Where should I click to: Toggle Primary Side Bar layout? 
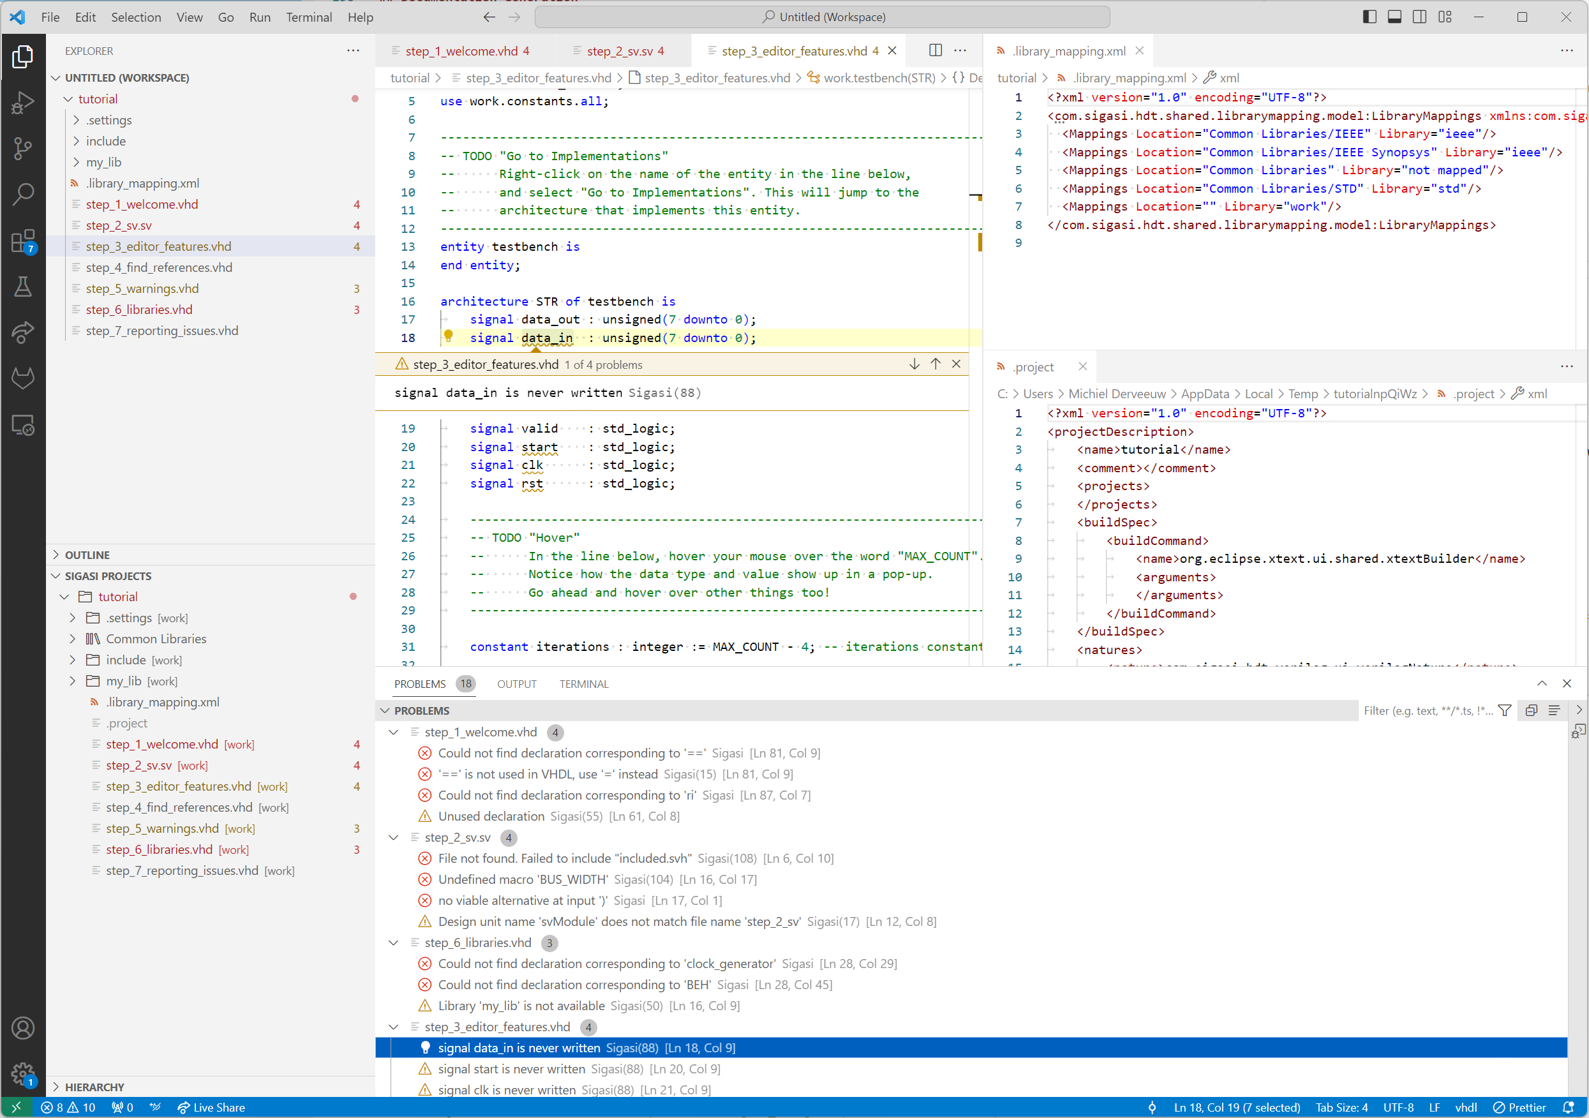point(1369,17)
